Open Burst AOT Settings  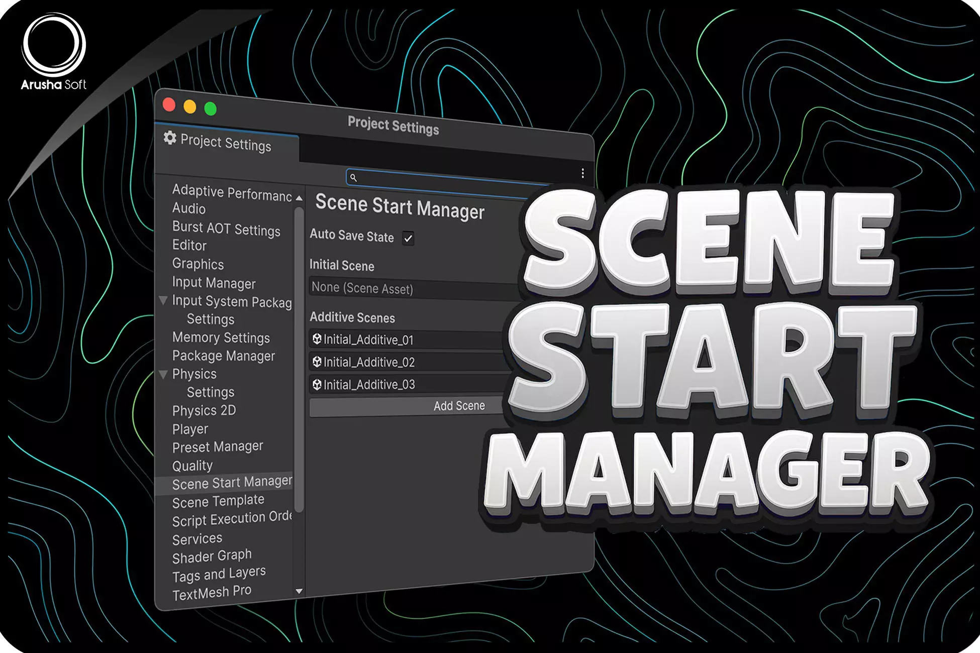[226, 229]
